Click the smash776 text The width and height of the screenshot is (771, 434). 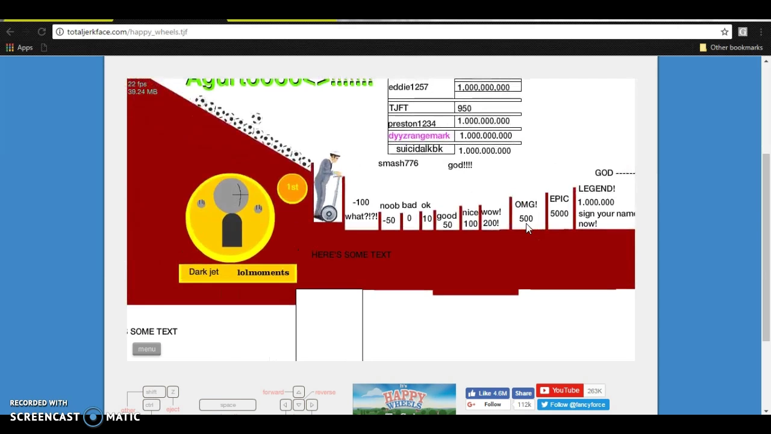[398, 163]
